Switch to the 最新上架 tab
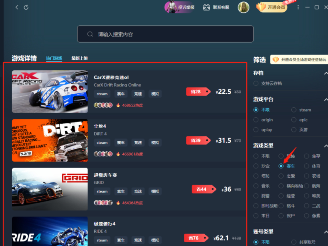 point(80,58)
